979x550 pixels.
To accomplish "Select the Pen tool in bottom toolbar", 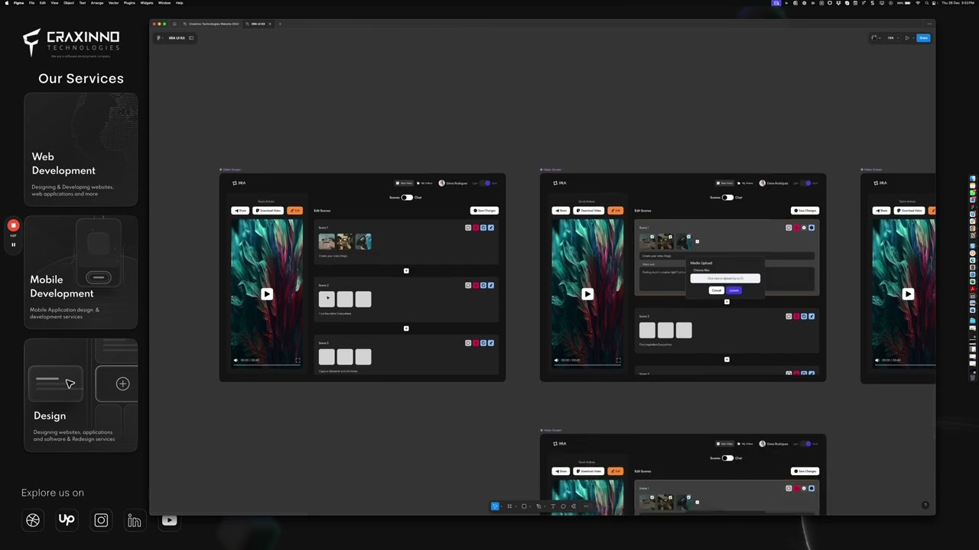I will tap(538, 506).
